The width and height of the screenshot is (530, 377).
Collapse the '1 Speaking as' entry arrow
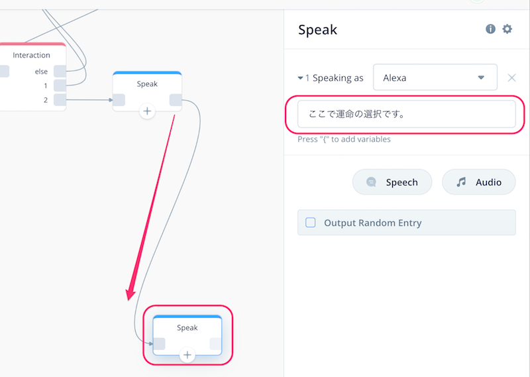pyautogui.click(x=300, y=78)
